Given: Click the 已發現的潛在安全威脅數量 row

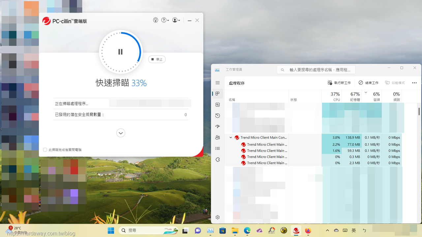Looking at the screenshot, I should [x=121, y=115].
